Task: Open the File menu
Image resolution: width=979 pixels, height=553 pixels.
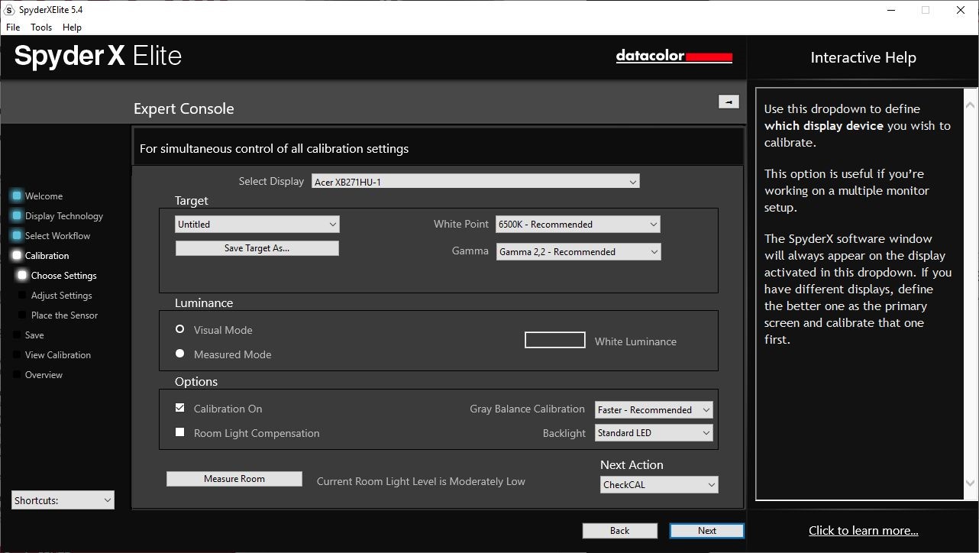Action: pyautogui.click(x=13, y=27)
